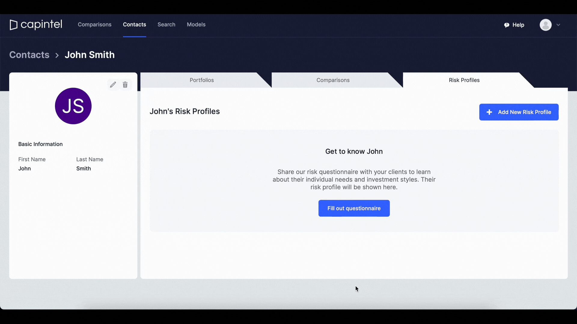This screenshot has height=324, width=577.
Task: Click the breadcrumb chevron separator
Action: point(57,55)
